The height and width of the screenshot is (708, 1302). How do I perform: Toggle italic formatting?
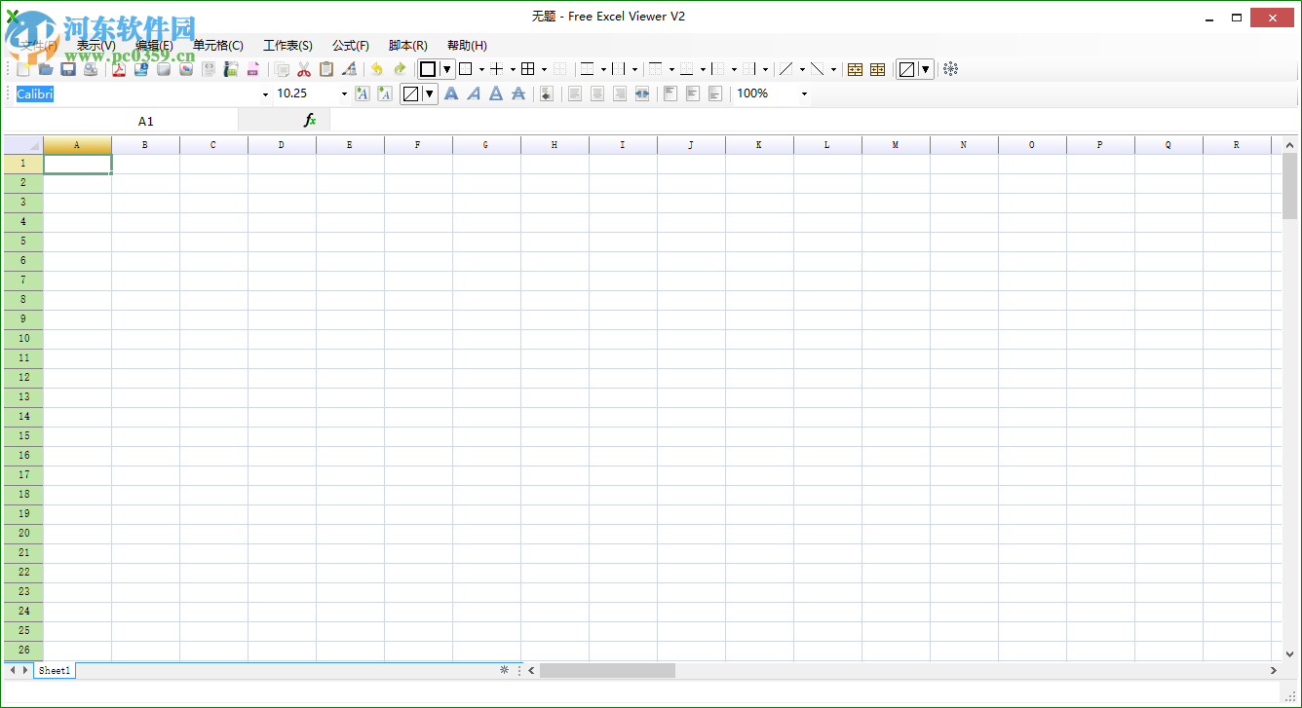(x=474, y=93)
